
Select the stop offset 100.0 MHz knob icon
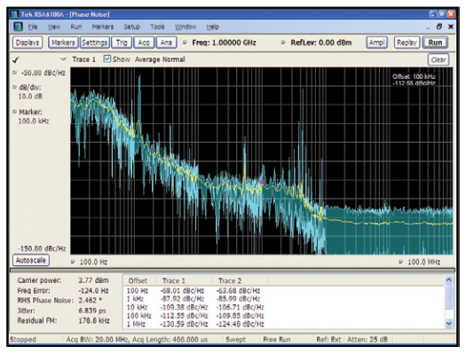(x=400, y=262)
